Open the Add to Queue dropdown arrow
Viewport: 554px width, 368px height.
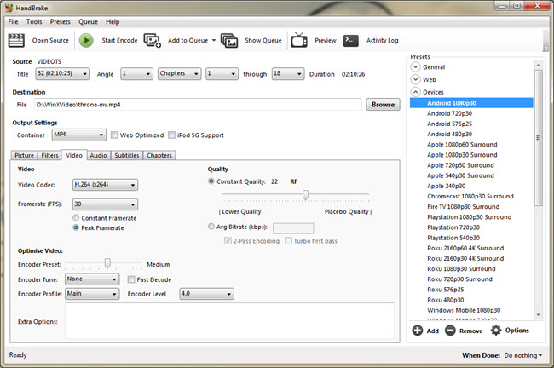[x=214, y=40]
